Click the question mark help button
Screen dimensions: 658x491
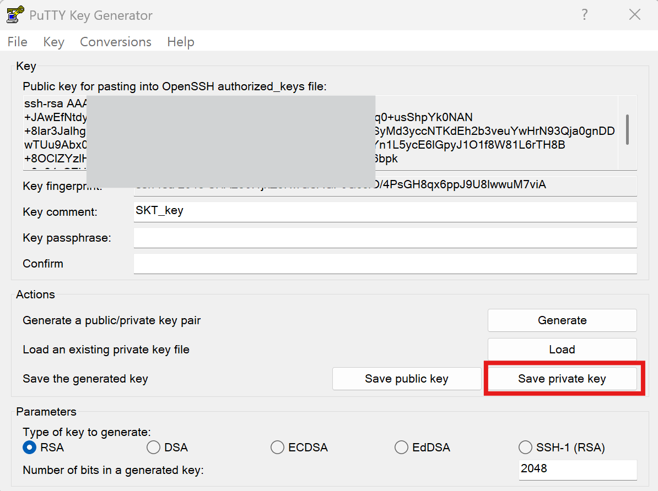(x=585, y=15)
